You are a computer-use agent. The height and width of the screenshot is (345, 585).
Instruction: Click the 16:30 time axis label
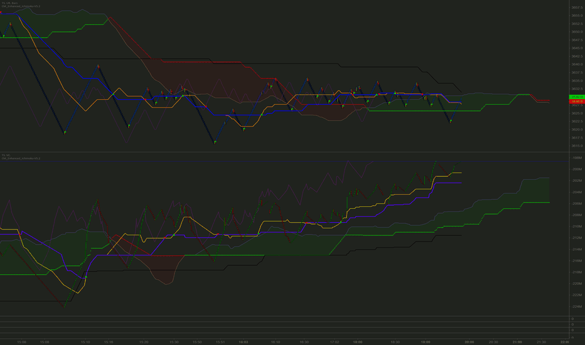click(304, 342)
